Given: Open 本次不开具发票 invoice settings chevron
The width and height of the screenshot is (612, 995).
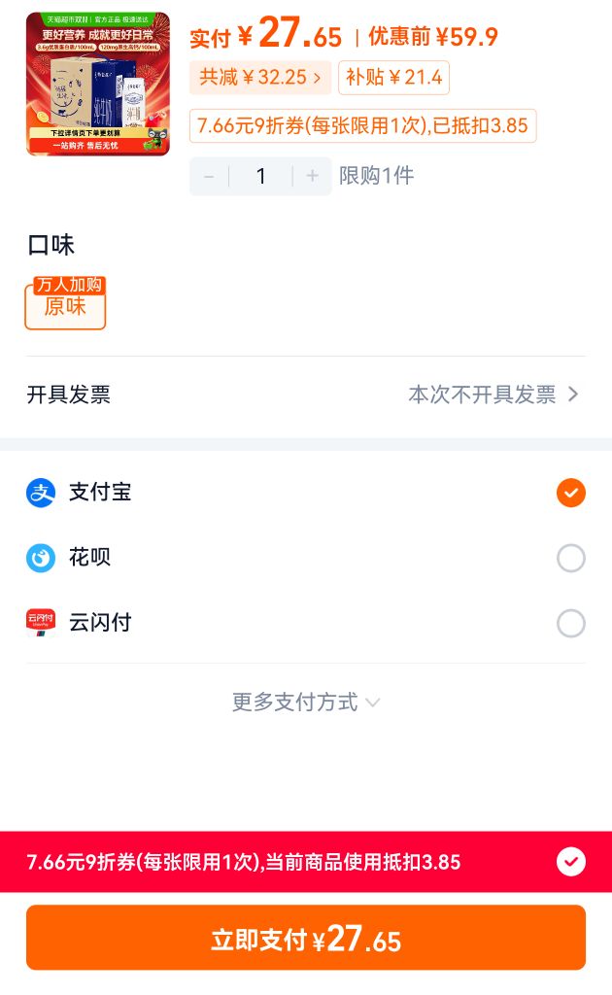Looking at the screenshot, I should click(x=573, y=395).
